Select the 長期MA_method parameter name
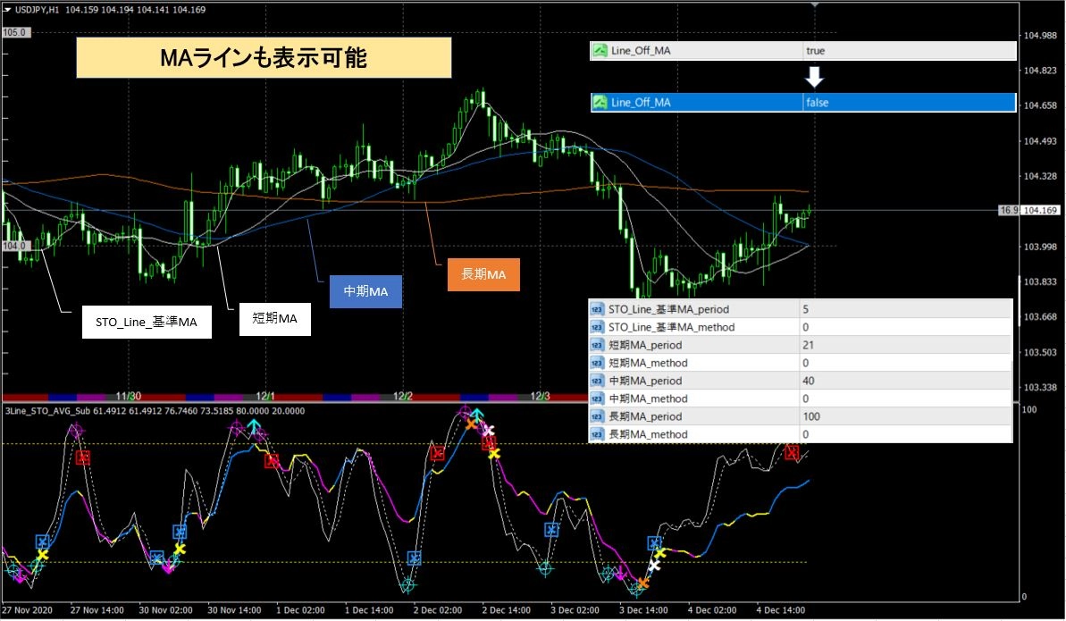Screen dimensions: 1066x621 pyautogui.click(x=648, y=434)
